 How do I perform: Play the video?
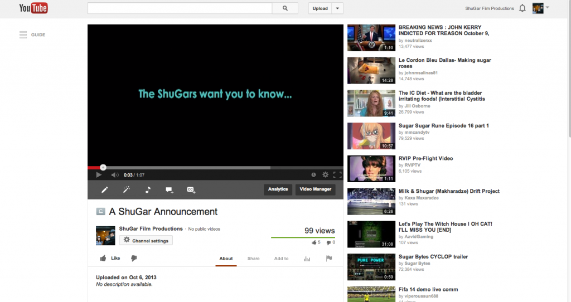98,175
